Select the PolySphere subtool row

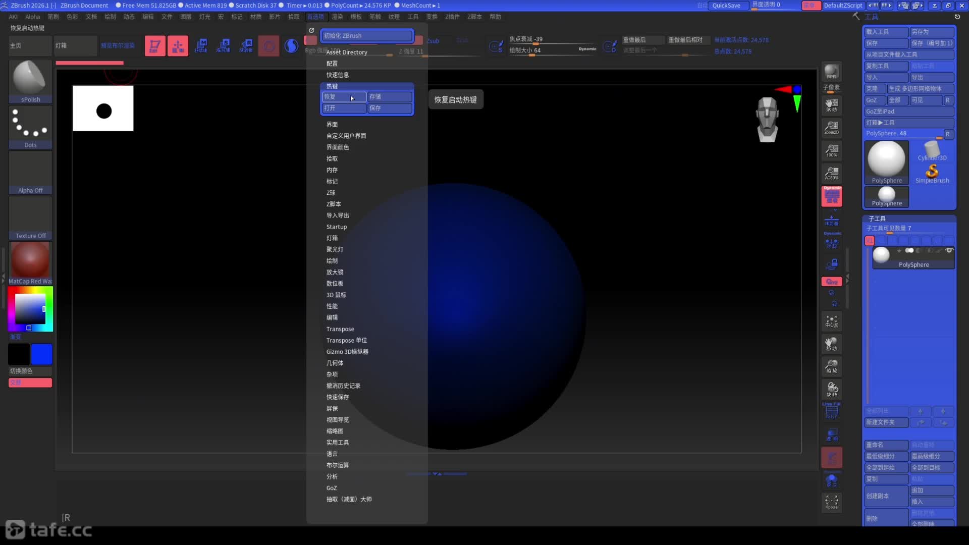[913, 257]
